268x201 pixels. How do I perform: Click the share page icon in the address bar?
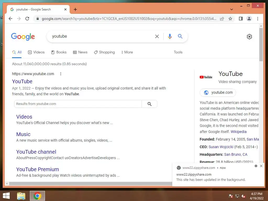pyautogui.click(x=222, y=19)
